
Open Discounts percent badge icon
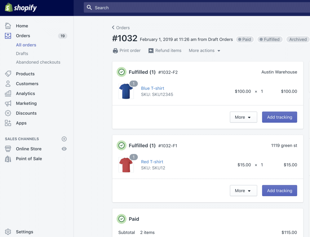pyautogui.click(x=8, y=113)
